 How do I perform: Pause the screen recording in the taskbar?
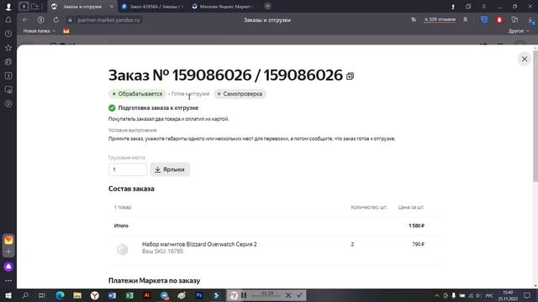pyautogui.click(x=244, y=295)
